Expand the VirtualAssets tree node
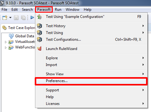Screen dimensions: 151x112 coord(6,42)
